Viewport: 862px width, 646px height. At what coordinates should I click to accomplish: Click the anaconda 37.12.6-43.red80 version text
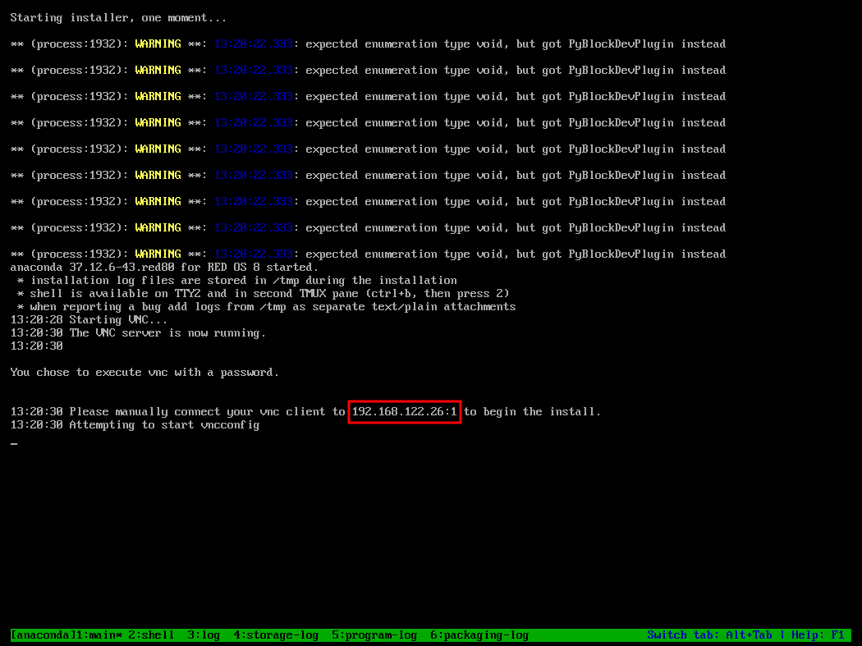click(x=164, y=267)
